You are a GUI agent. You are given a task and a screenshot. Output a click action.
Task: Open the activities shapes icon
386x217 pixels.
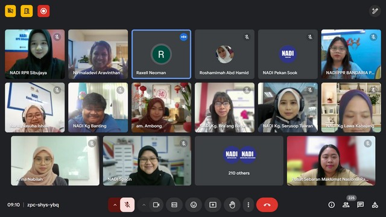[x=375, y=205]
